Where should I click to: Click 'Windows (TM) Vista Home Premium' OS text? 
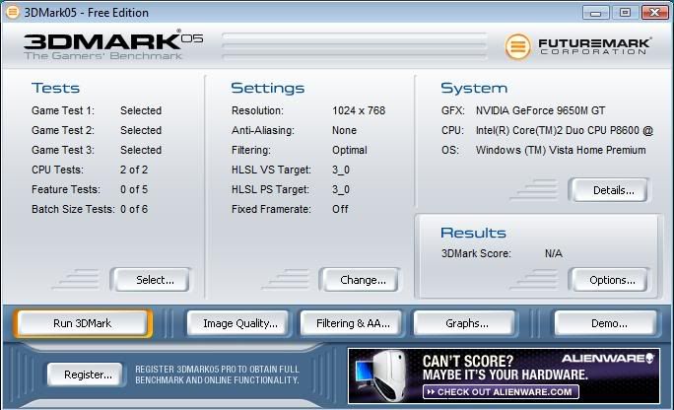pos(561,150)
